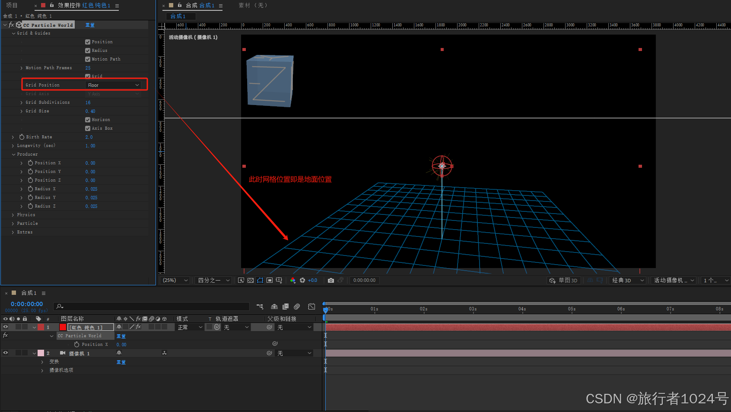Image resolution: width=731 pixels, height=412 pixels.
Task: Open grid and guide options icon
Action: (279, 281)
